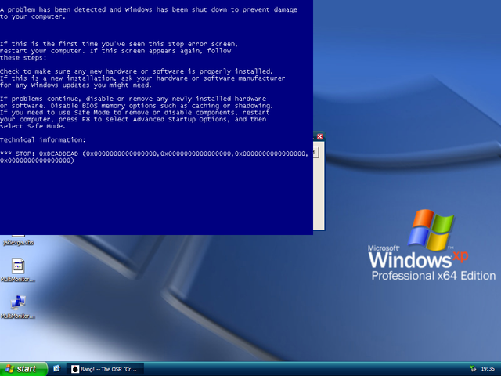501x376 pixels.
Task: Close the dialog window behind the blue screen
Action: [319, 136]
